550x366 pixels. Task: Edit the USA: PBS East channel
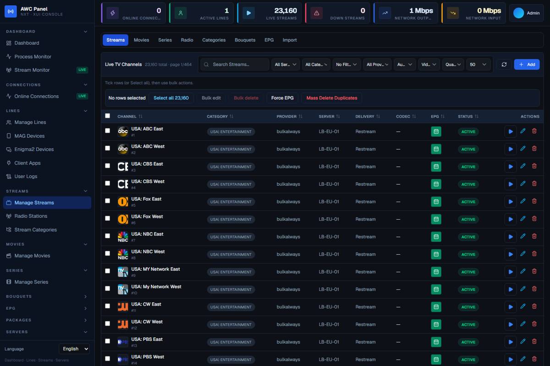coord(523,341)
